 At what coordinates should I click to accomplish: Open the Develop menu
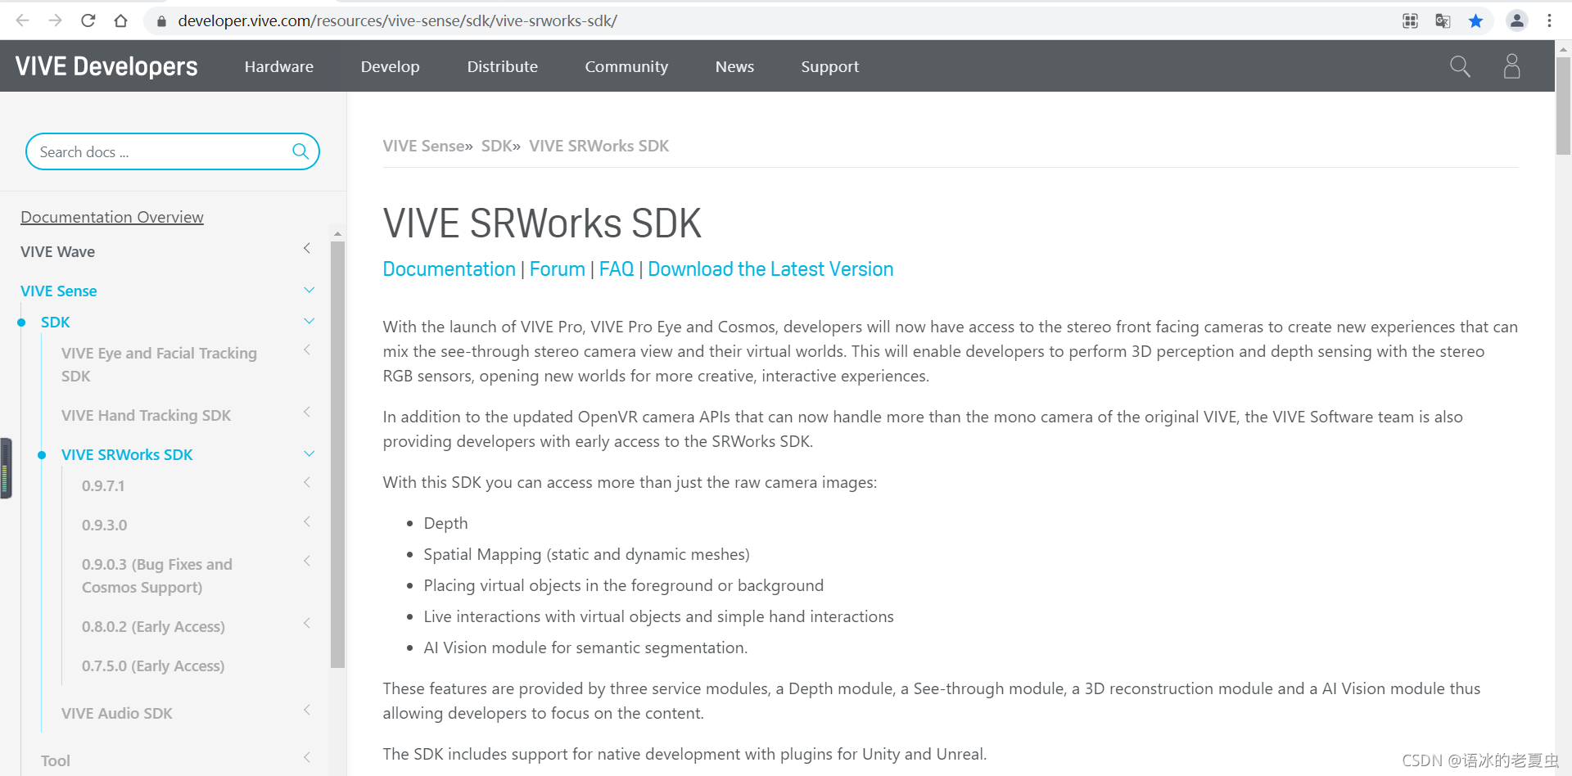pyautogui.click(x=391, y=66)
